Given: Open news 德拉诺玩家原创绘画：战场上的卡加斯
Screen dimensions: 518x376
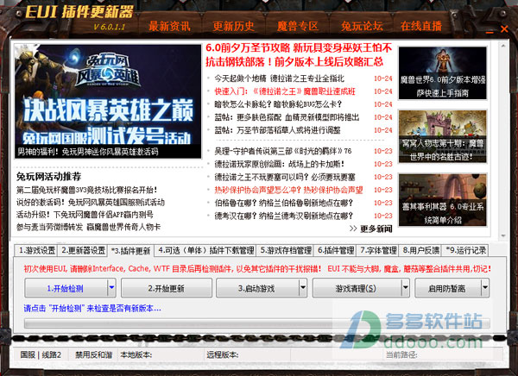Looking at the screenshot, I should point(280,164).
